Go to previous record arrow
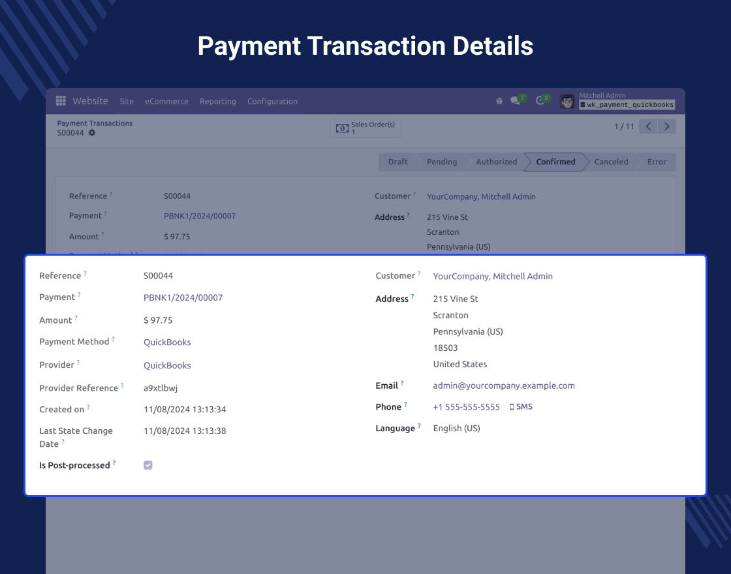 pos(648,127)
